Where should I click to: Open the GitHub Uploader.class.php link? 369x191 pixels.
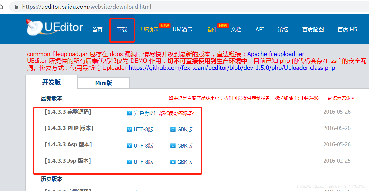tap(232, 68)
